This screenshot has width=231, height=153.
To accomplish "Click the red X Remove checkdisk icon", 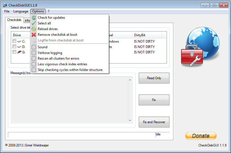I will 34,35.
